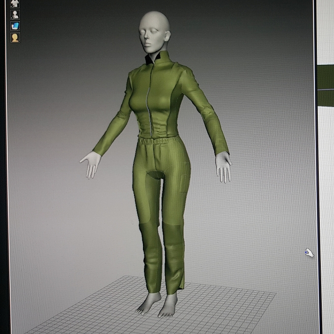Click the gathered elastic waistband of pants
The width and height of the screenshot is (334, 334).
click(158, 141)
